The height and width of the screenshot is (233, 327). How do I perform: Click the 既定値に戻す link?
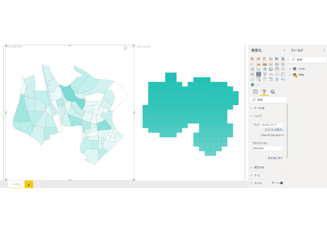coord(275,158)
